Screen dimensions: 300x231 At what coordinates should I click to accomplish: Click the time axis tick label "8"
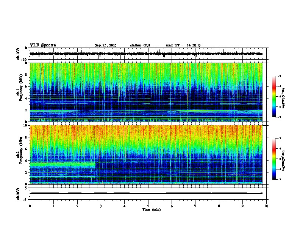(219, 206)
